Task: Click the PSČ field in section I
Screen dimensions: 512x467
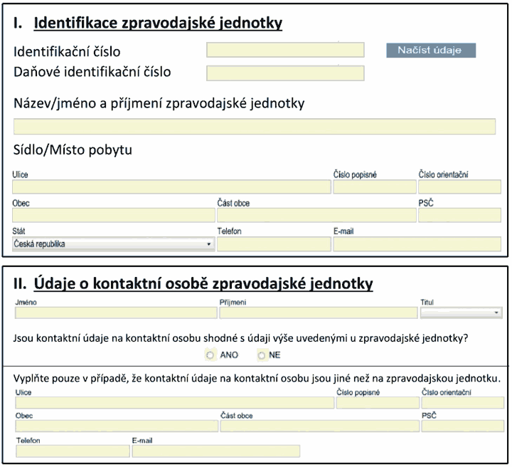Action: point(460,216)
